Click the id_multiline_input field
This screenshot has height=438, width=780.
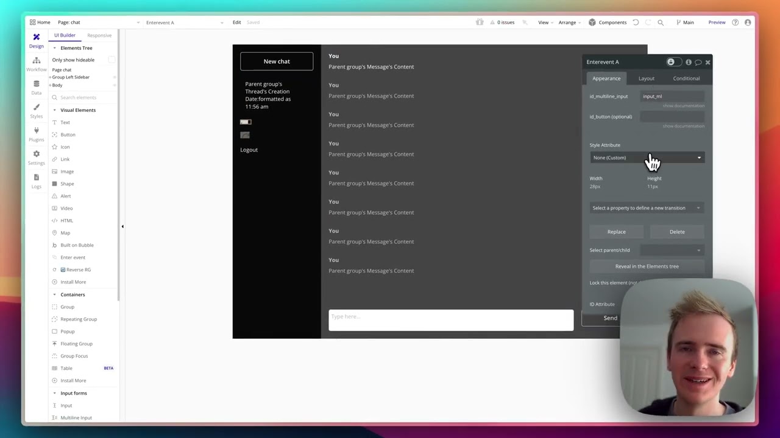pyautogui.click(x=673, y=96)
